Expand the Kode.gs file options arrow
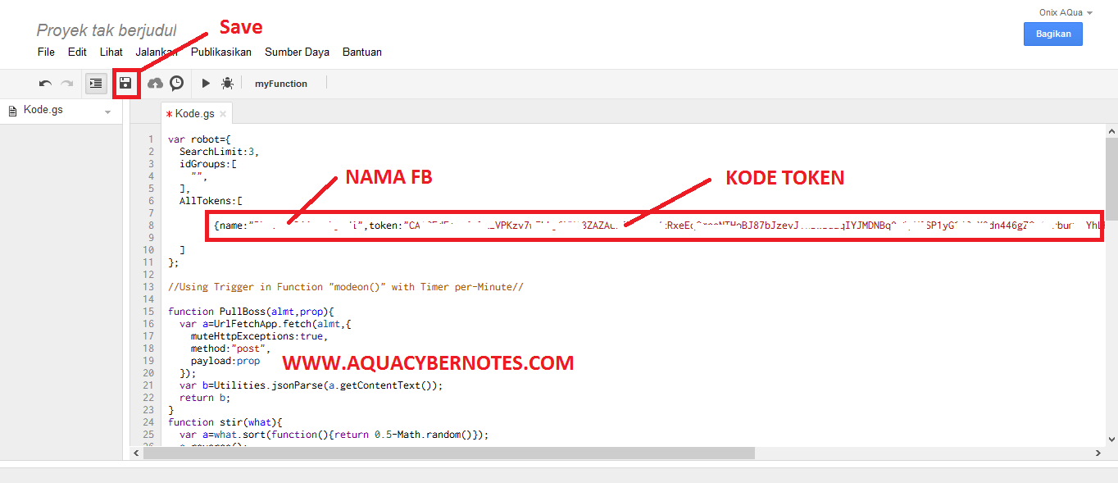 (107, 112)
